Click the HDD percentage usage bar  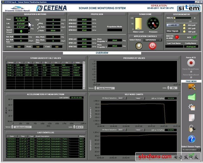pyautogui.click(x=183, y=18)
